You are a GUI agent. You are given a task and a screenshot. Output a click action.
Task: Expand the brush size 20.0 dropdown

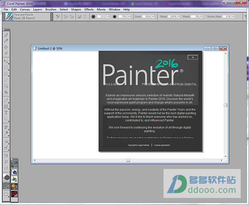click(x=108, y=17)
